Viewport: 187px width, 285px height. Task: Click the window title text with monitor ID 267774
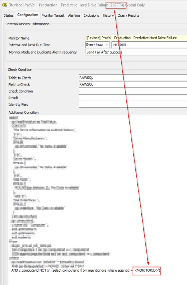pos(77,5)
